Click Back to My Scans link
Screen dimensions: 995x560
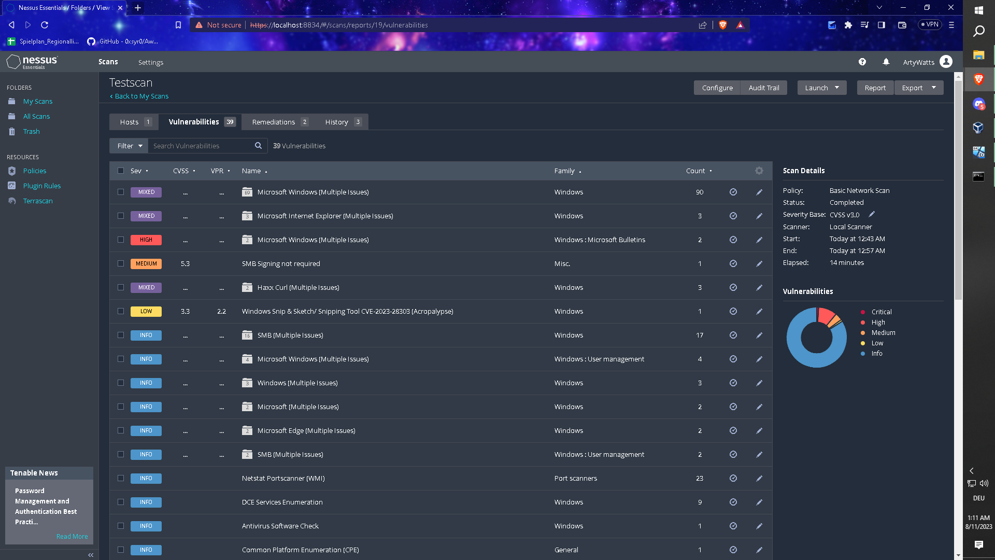point(139,96)
